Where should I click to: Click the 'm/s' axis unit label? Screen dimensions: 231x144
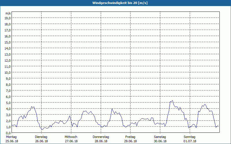coord(8,13)
